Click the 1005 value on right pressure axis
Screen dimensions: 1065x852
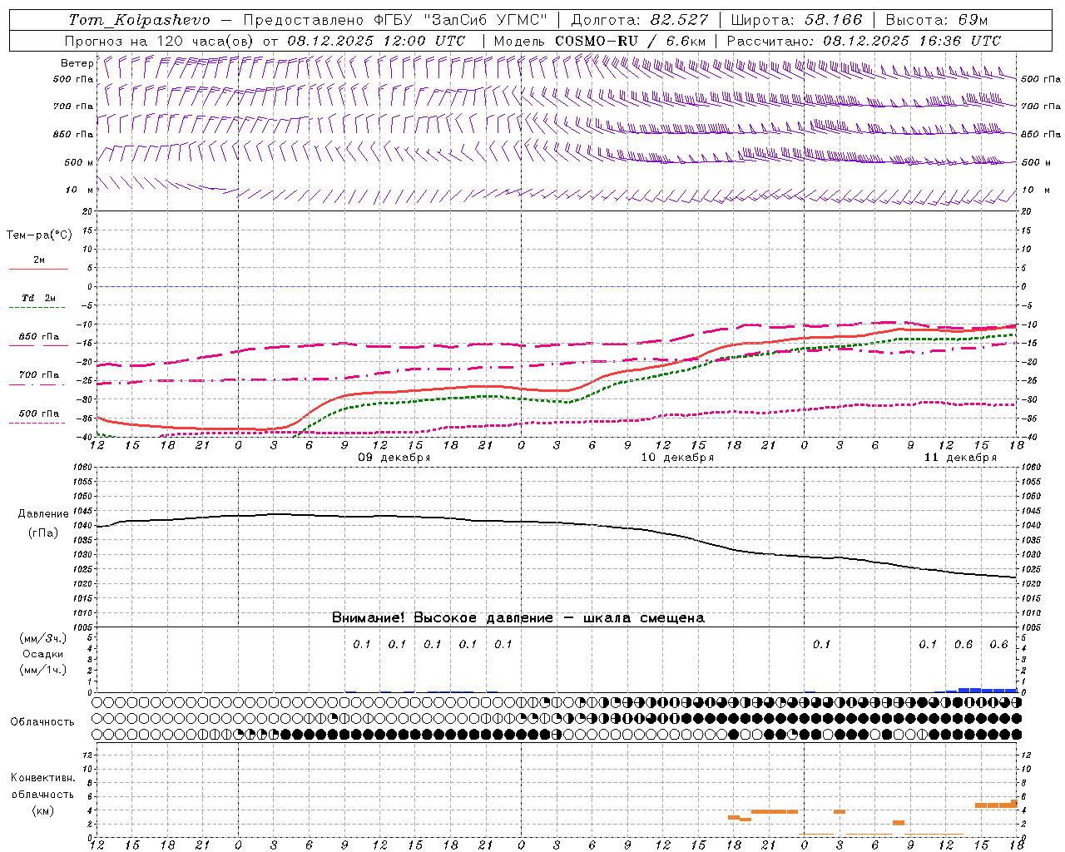tap(1030, 627)
